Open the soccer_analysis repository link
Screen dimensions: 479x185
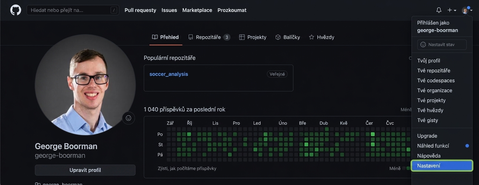coord(169,74)
